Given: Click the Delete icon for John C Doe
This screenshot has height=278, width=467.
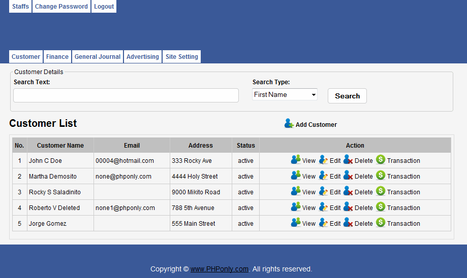Looking at the screenshot, I should pos(348,160).
